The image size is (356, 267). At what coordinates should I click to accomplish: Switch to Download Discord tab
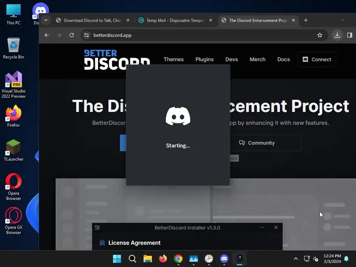click(92, 21)
